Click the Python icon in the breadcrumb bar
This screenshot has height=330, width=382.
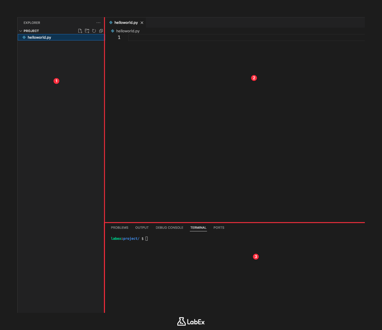pos(112,31)
